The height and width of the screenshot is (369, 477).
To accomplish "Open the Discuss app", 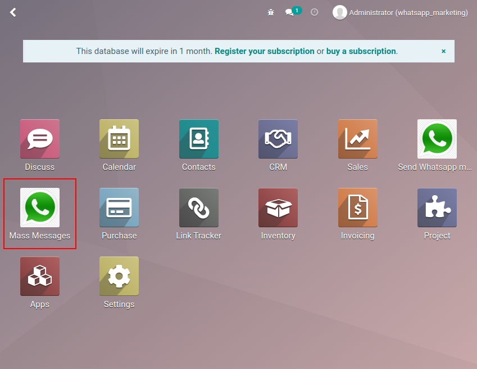I will pyautogui.click(x=39, y=139).
